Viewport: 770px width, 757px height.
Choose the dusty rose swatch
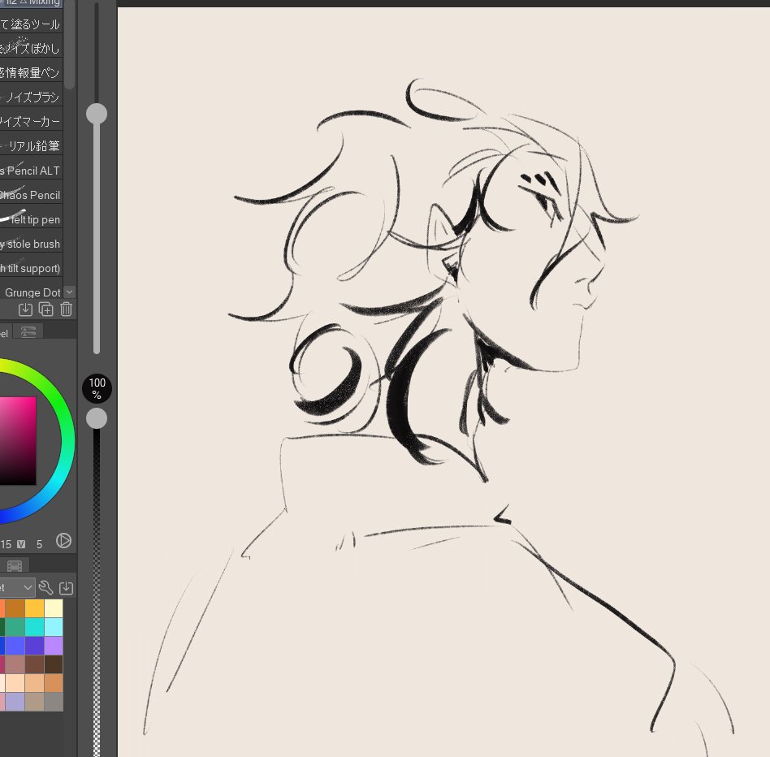tap(15, 664)
